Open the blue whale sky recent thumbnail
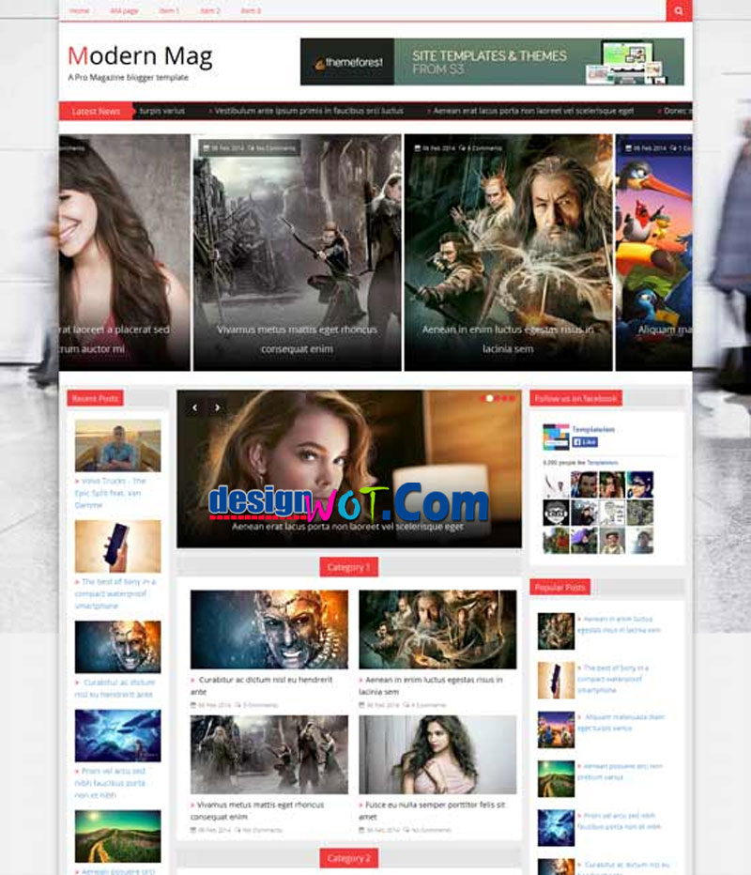751x875 pixels. 117,735
